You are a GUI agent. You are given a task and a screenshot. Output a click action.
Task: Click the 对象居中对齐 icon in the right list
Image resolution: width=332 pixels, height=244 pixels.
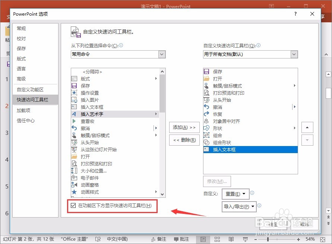click(206, 121)
